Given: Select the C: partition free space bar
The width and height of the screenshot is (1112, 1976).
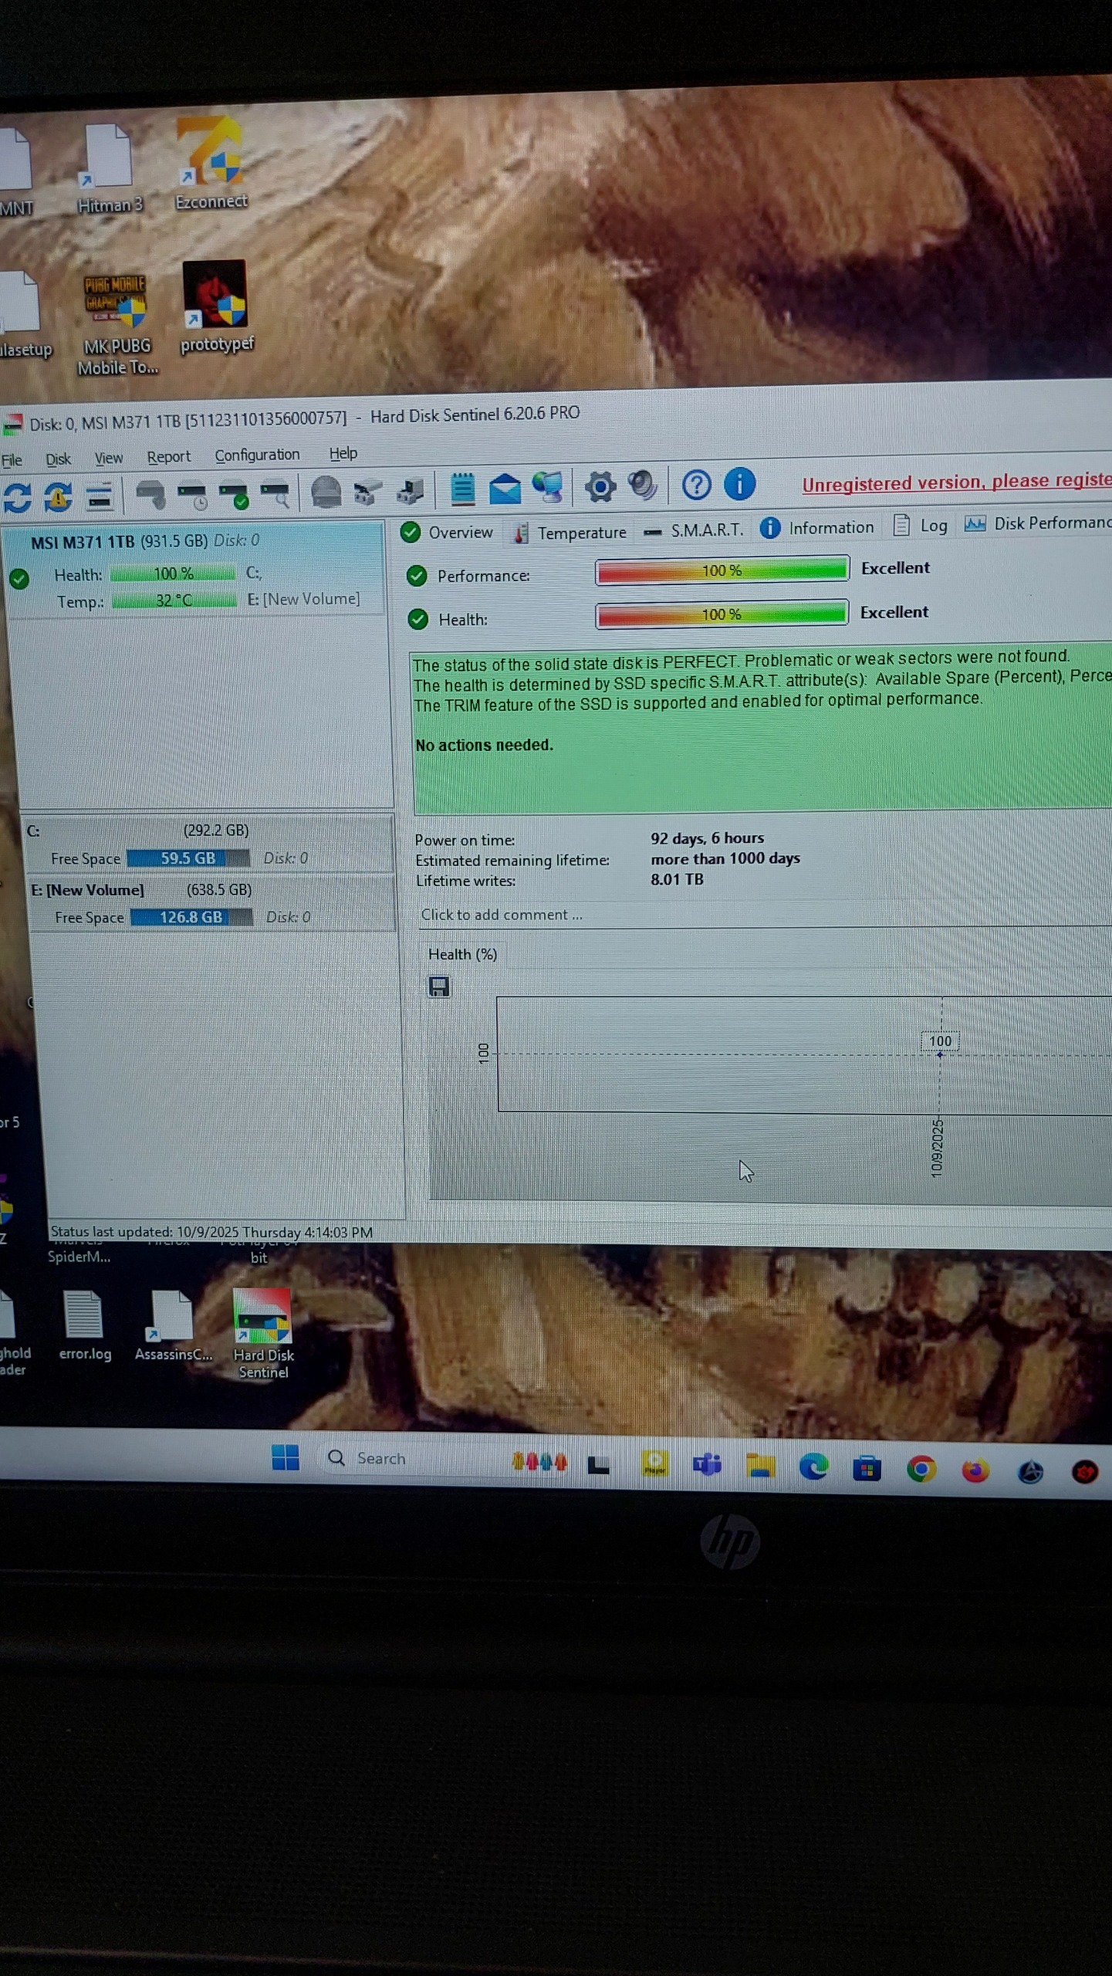Looking at the screenshot, I should click(x=188, y=858).
